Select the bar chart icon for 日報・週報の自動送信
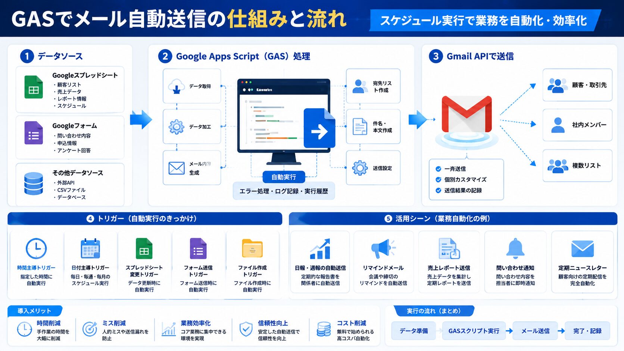624x351 pixels. point(320,249)
